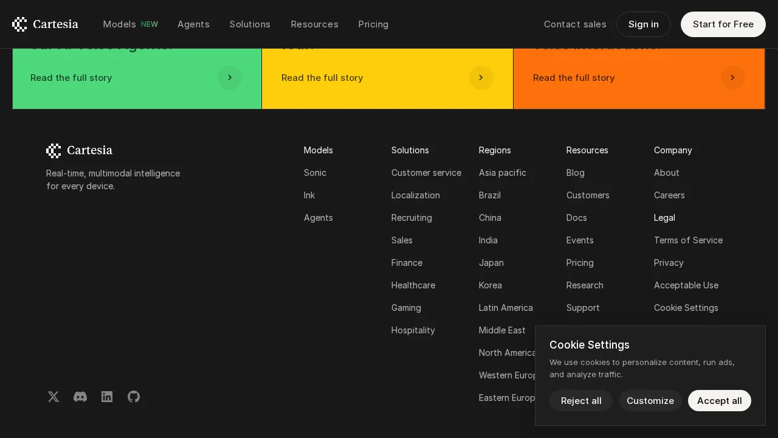Customize cookie preferences
The width and height of the screenshot is (778, 438).
tap(650, 401)
